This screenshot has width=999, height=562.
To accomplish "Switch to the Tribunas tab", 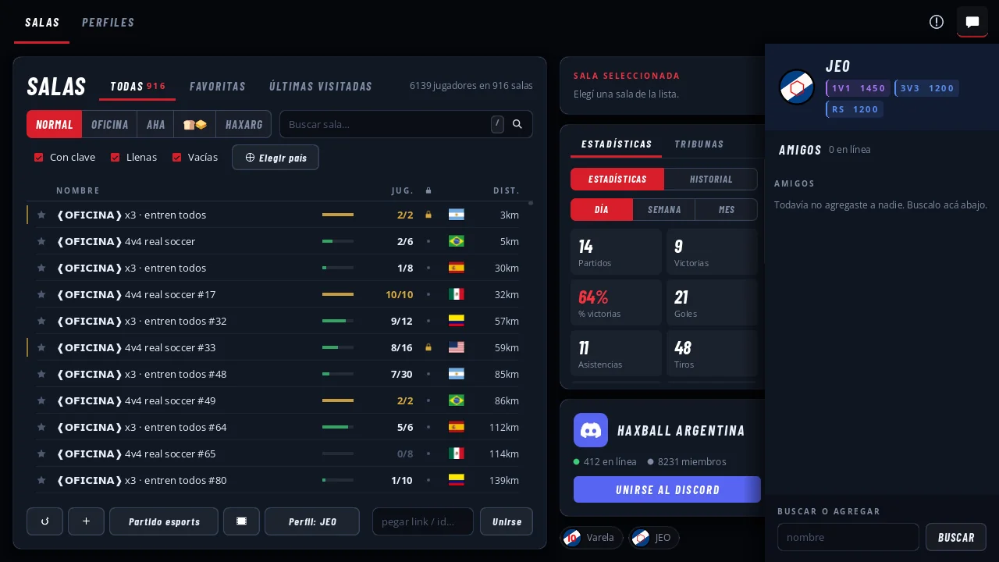I will click(699, 144).
